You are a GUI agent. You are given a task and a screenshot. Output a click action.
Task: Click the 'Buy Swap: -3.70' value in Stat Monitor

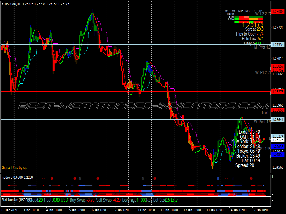[x=82, y=200]
